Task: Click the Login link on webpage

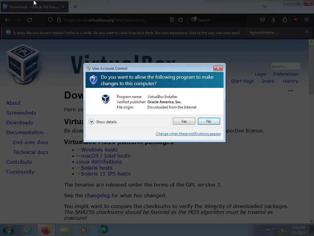Action: coord(261,74)
